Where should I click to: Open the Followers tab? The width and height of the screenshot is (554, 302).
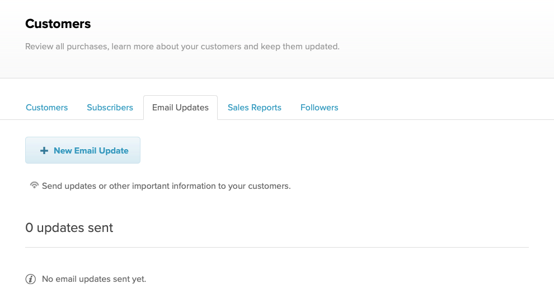pyautogui.click(x=320, y=108)
